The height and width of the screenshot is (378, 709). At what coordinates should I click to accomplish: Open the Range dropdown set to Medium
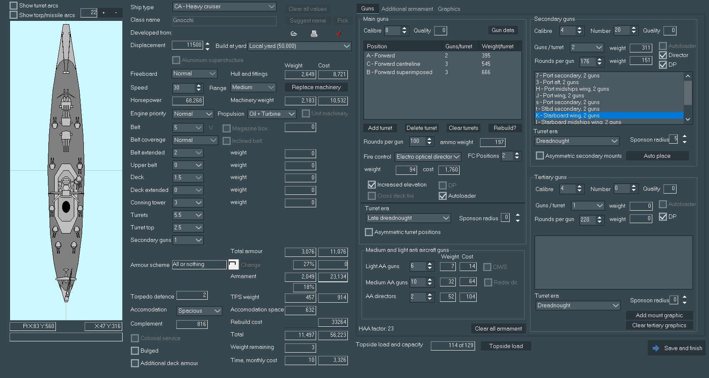[x=254, y=87]
